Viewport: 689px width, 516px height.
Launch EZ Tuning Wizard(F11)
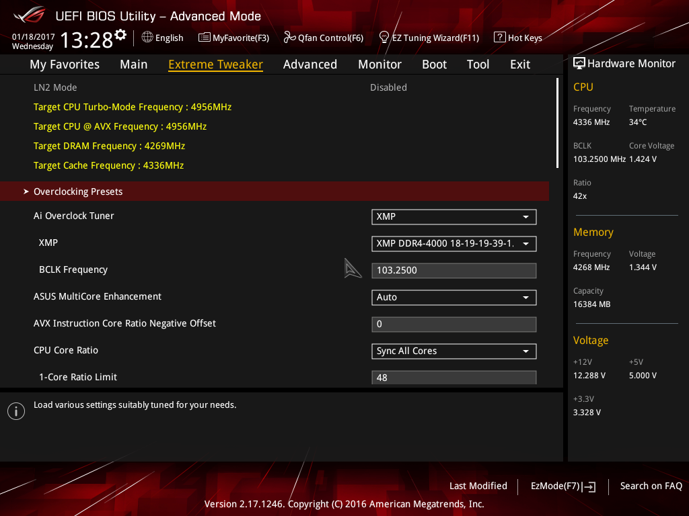click(x=429, y=38)
